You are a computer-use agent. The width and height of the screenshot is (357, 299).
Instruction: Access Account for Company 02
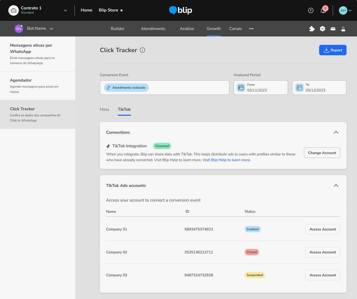pos(323,252)
